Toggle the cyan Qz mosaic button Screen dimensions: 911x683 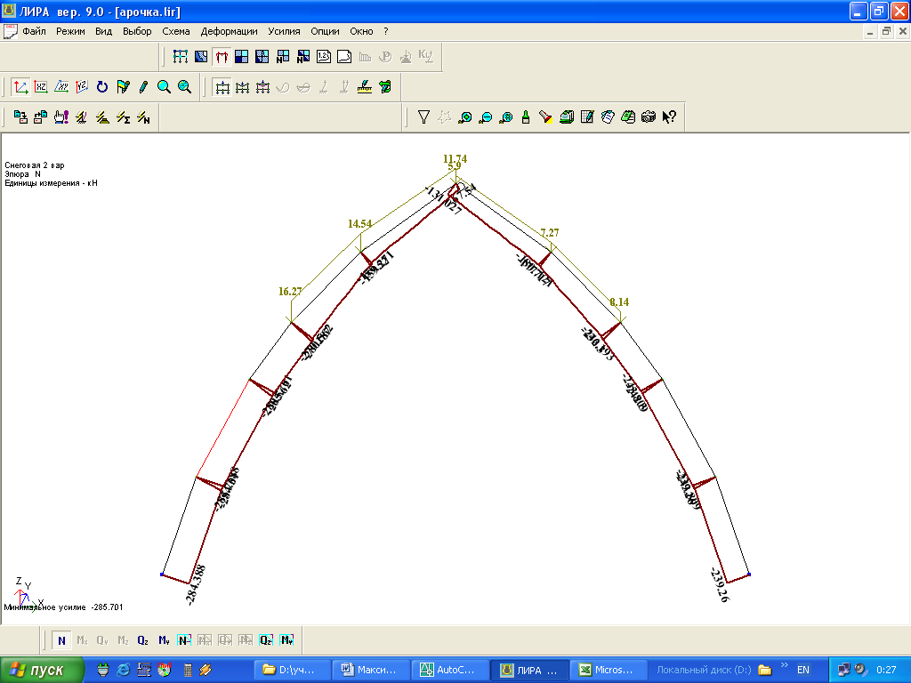coord(266,640)
